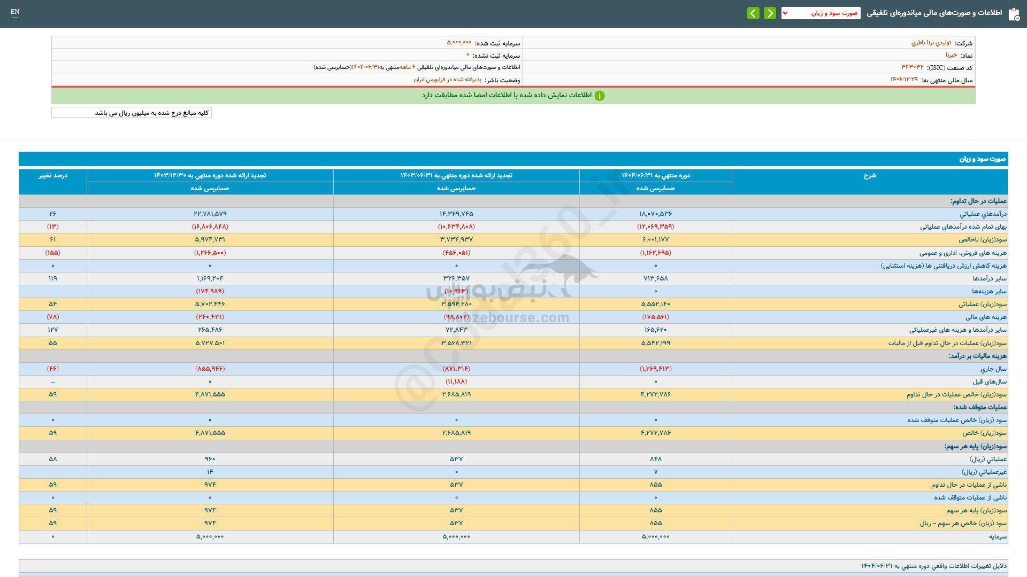Click the دوره منتهی به ۱۴۰۴/۰۶/۳۱ column header
The height and width of the screenshot is (577, 1027).
(x=655, y=176)
